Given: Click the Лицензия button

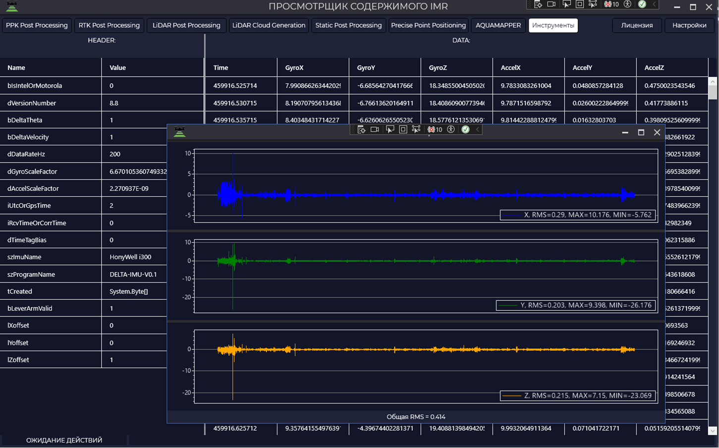Looking at the screenshot, I should 637,25.
